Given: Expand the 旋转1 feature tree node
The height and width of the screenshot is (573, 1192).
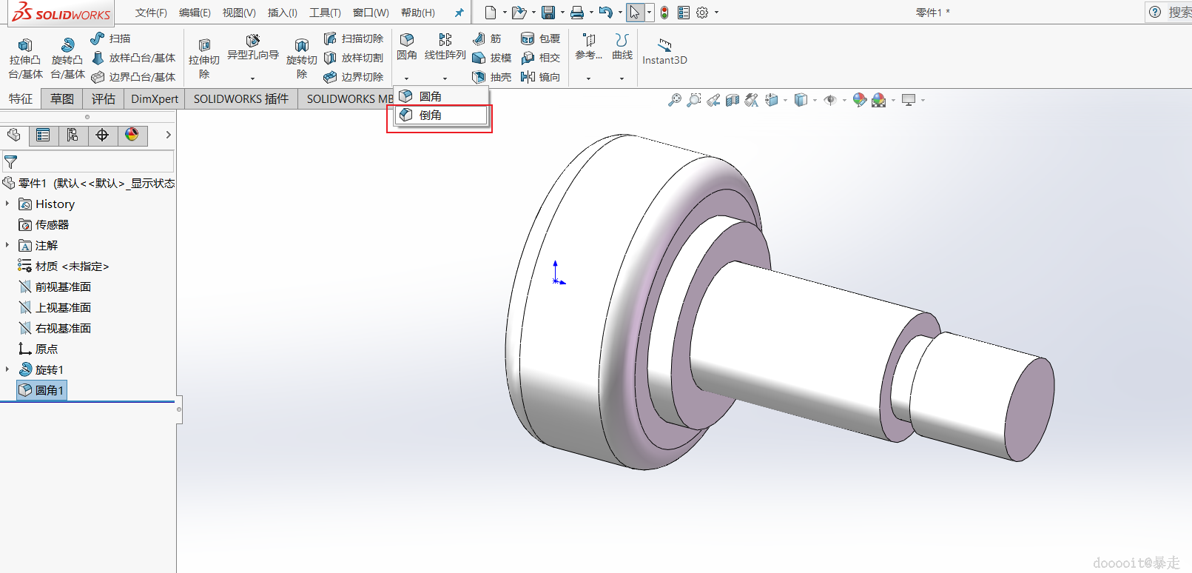Looking at the screenshot, I should tap(7, 369).
